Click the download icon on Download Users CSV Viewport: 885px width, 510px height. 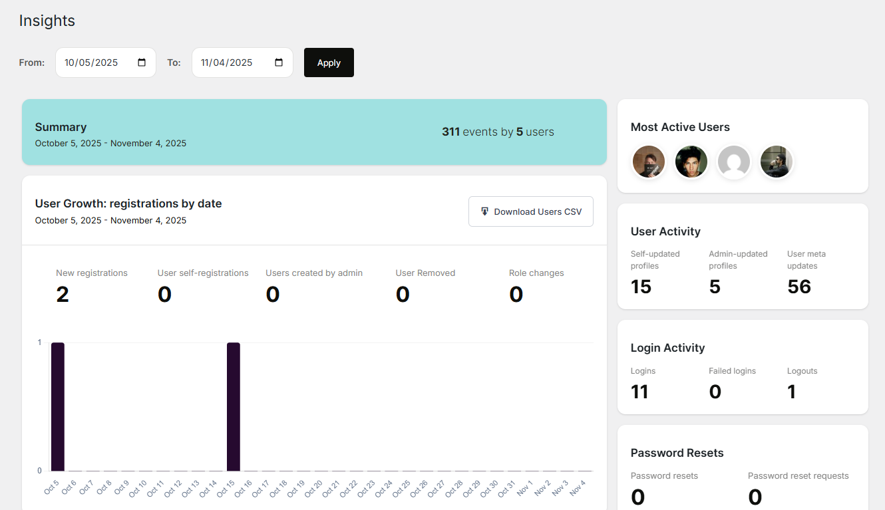coord(485,211)
